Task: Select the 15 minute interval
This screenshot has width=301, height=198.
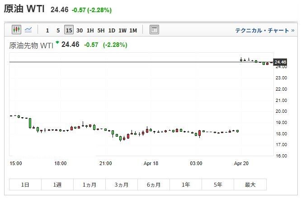Action: tap(69, 30)
